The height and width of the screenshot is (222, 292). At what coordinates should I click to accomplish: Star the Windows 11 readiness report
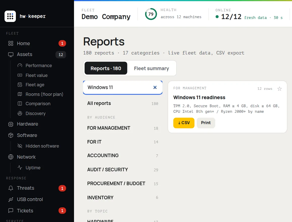click(x=279, y=89)
